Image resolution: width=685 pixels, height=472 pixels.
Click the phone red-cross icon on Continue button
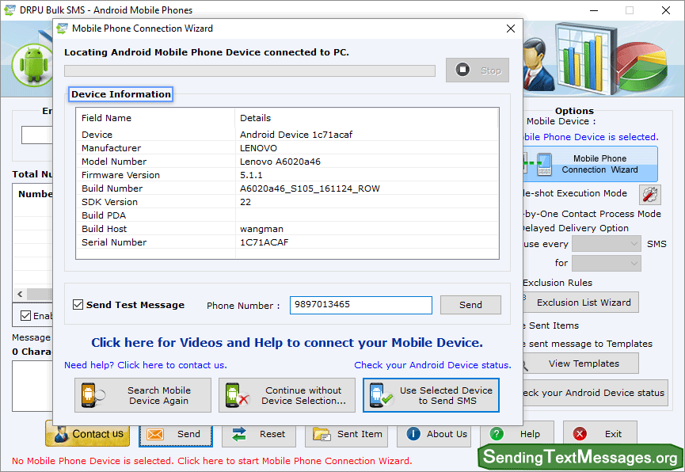237,395
